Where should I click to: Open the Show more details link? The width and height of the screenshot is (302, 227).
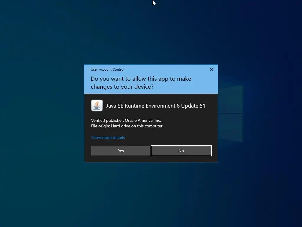coord(108,137)
